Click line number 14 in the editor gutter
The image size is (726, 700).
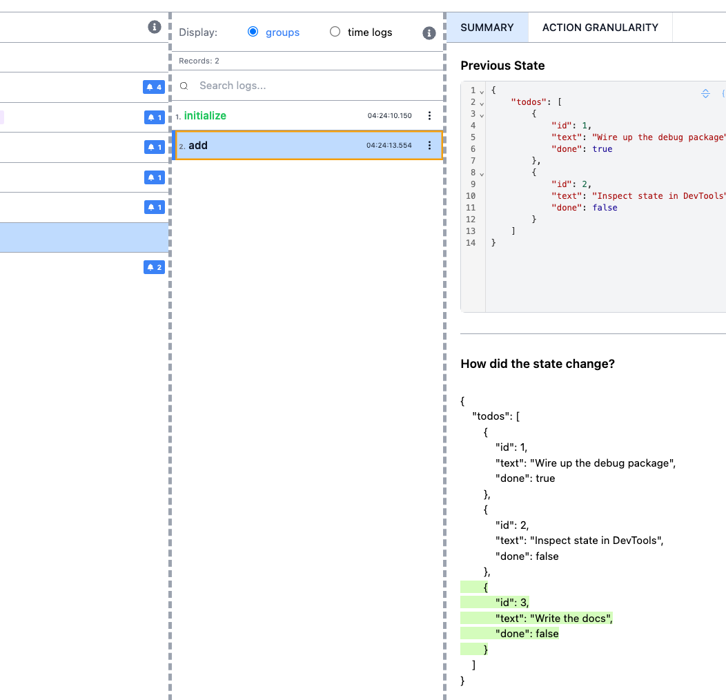pyautogui.click(x=471, y=243)
